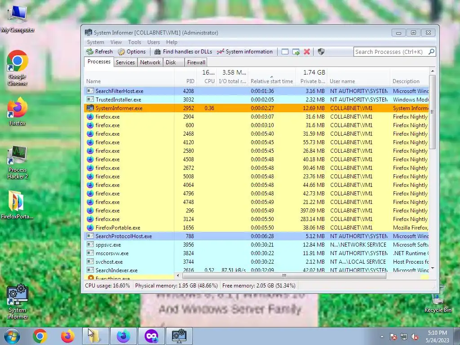Switch to the Firewall tab

(x=196, y=62)
